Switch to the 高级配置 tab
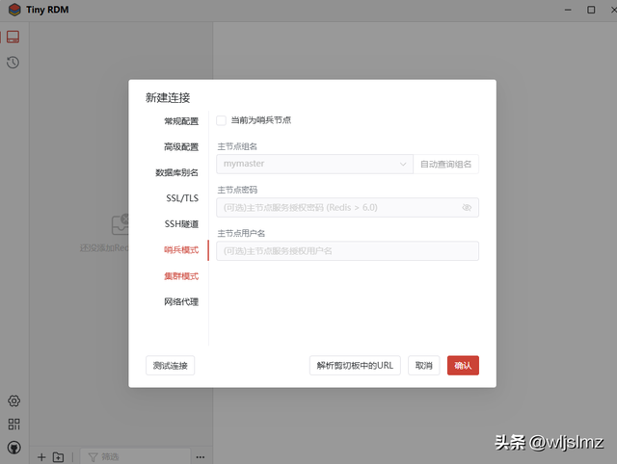This screenshot has height=464, width=617. click(181, 146)
